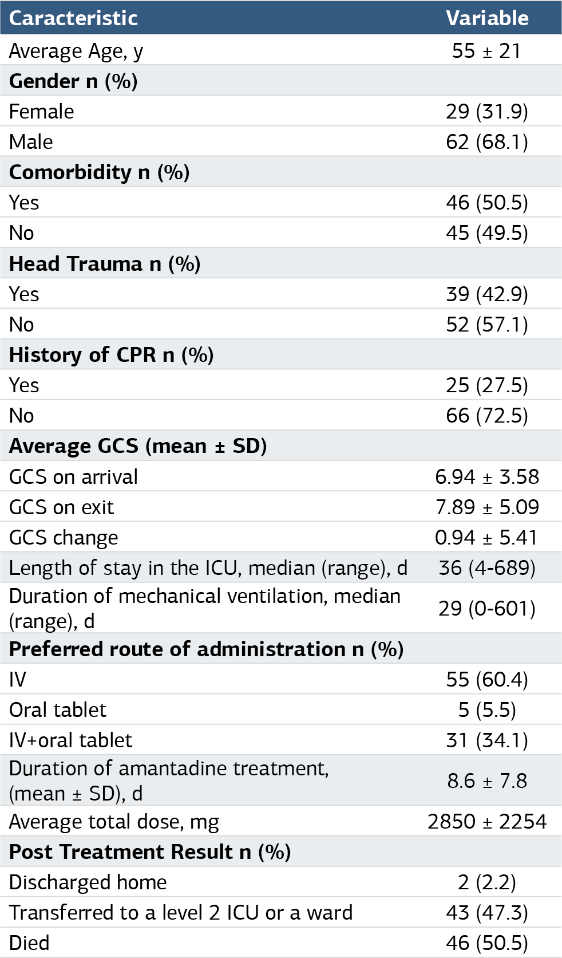The height and width of the screenshot is (958, 562).
Task: Click the Average total dose value 2850 ± 2254
Action: 487,822
